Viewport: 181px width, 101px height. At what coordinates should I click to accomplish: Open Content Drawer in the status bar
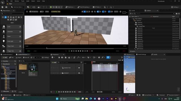pyautogui.click(x=6, y=95)
